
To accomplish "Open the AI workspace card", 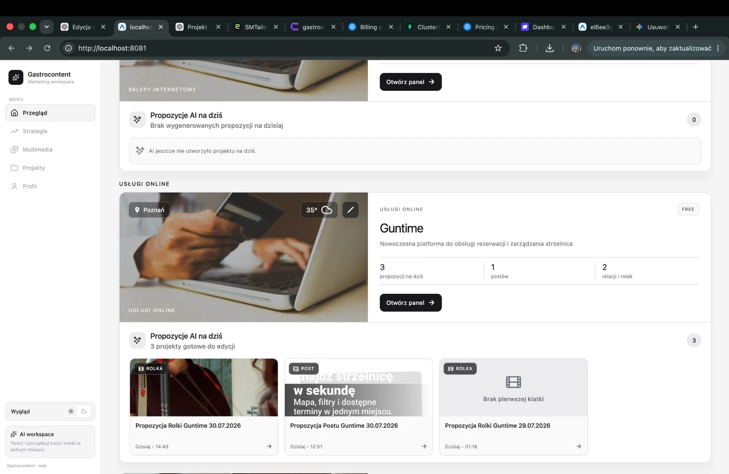I will 50,442.
